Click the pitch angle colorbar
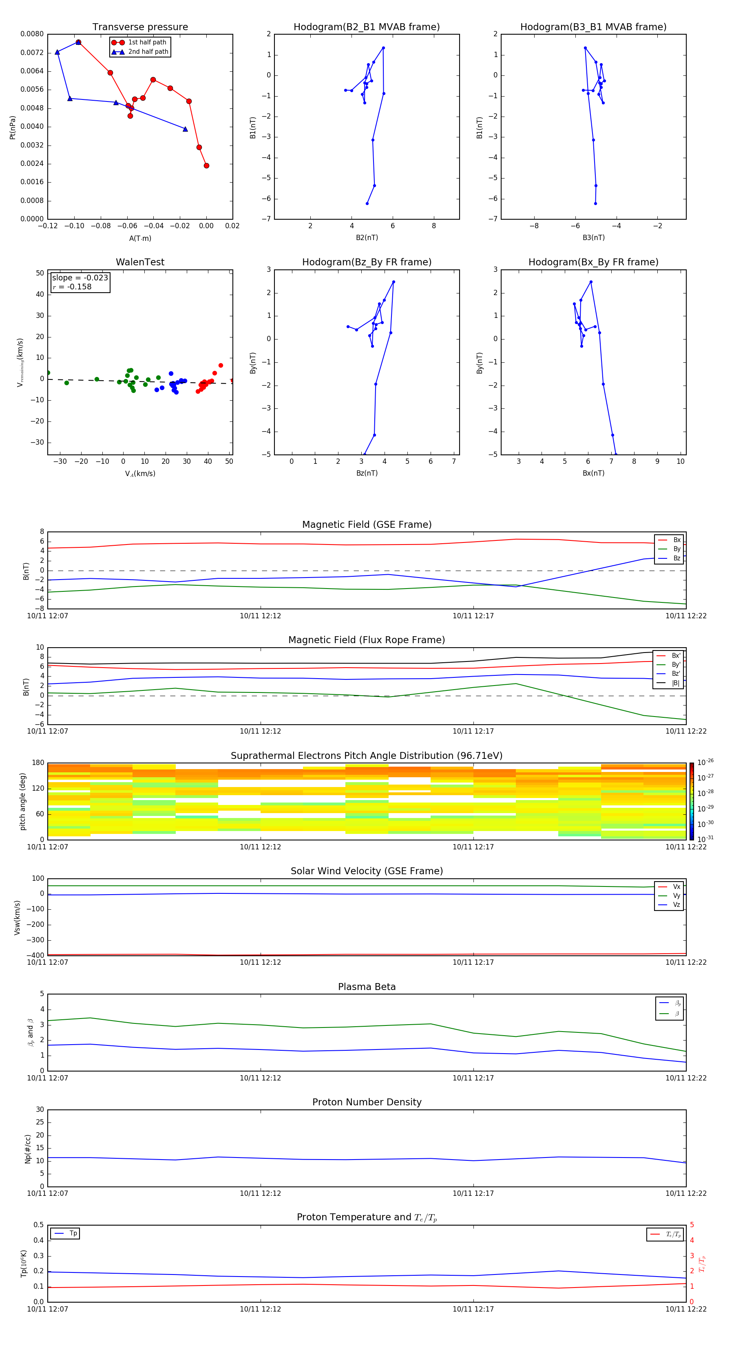 tap(691, 801)
